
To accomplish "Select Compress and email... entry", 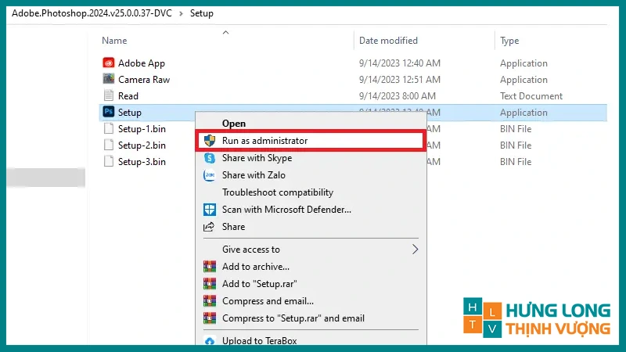I will (x=268, y=301).
